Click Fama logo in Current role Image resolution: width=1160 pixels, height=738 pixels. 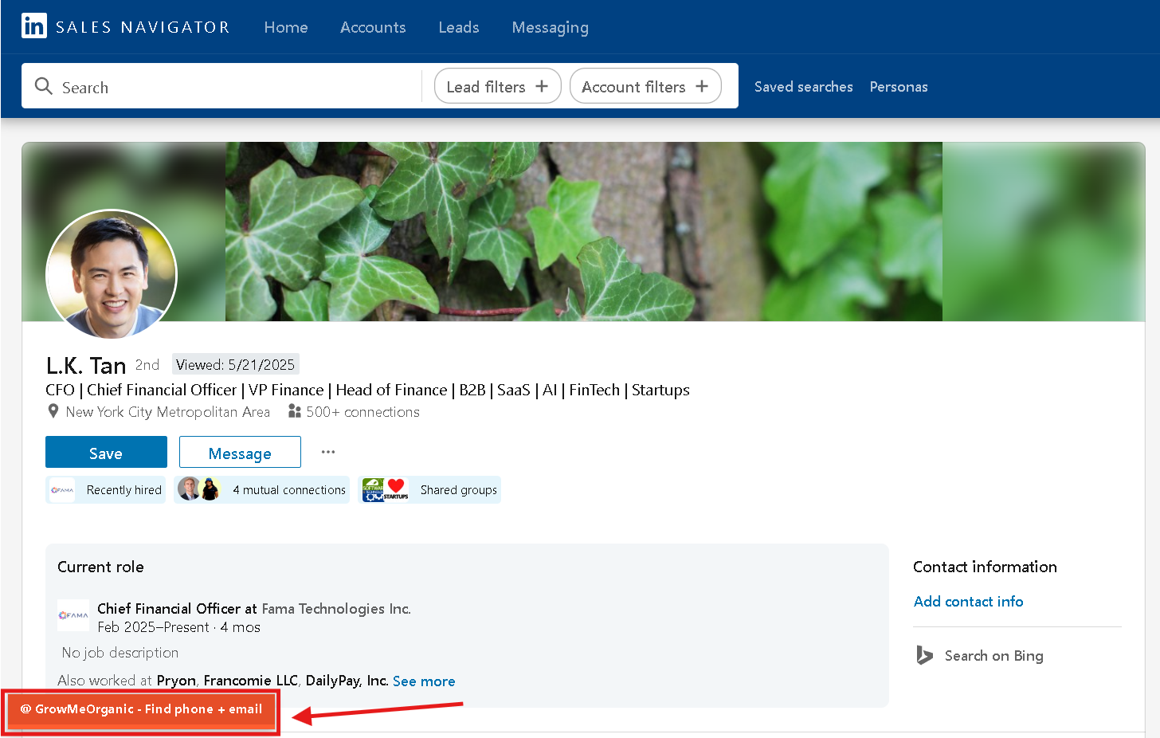click(x=73, y=615)
